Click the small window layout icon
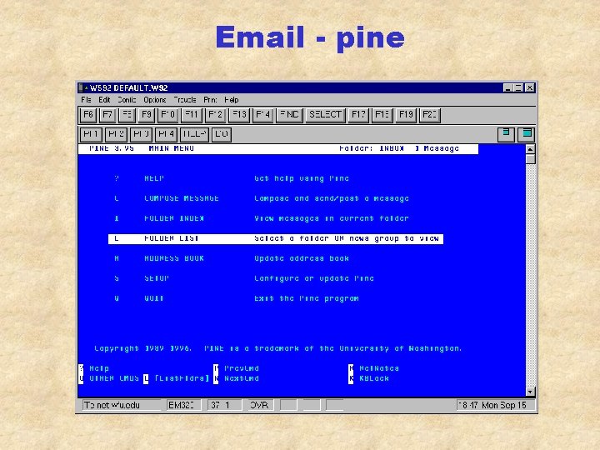Image resolution: width=600 pixels, height=450 pixels. 506,135
